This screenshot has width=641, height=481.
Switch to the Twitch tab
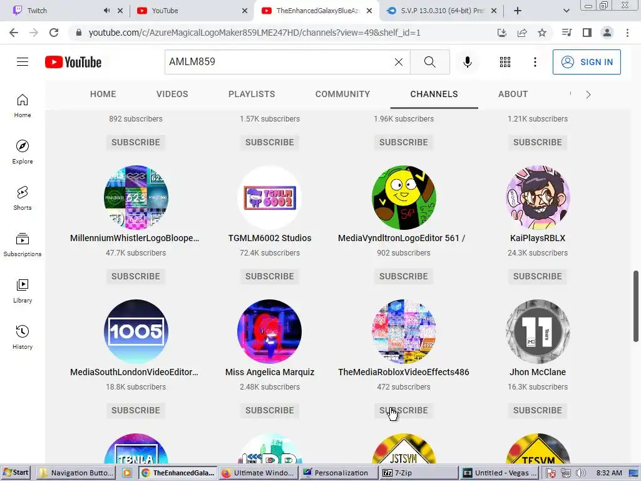tap(57, 11)
